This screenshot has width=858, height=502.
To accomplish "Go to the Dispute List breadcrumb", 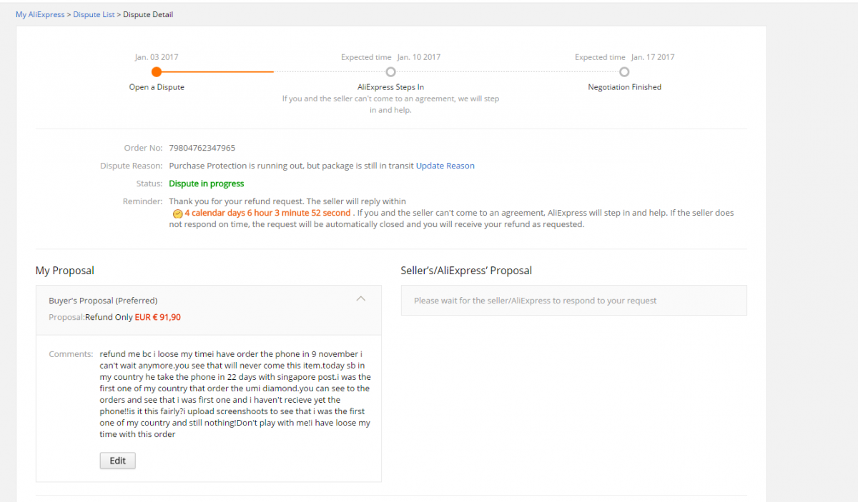I will (x=94, y=14).
